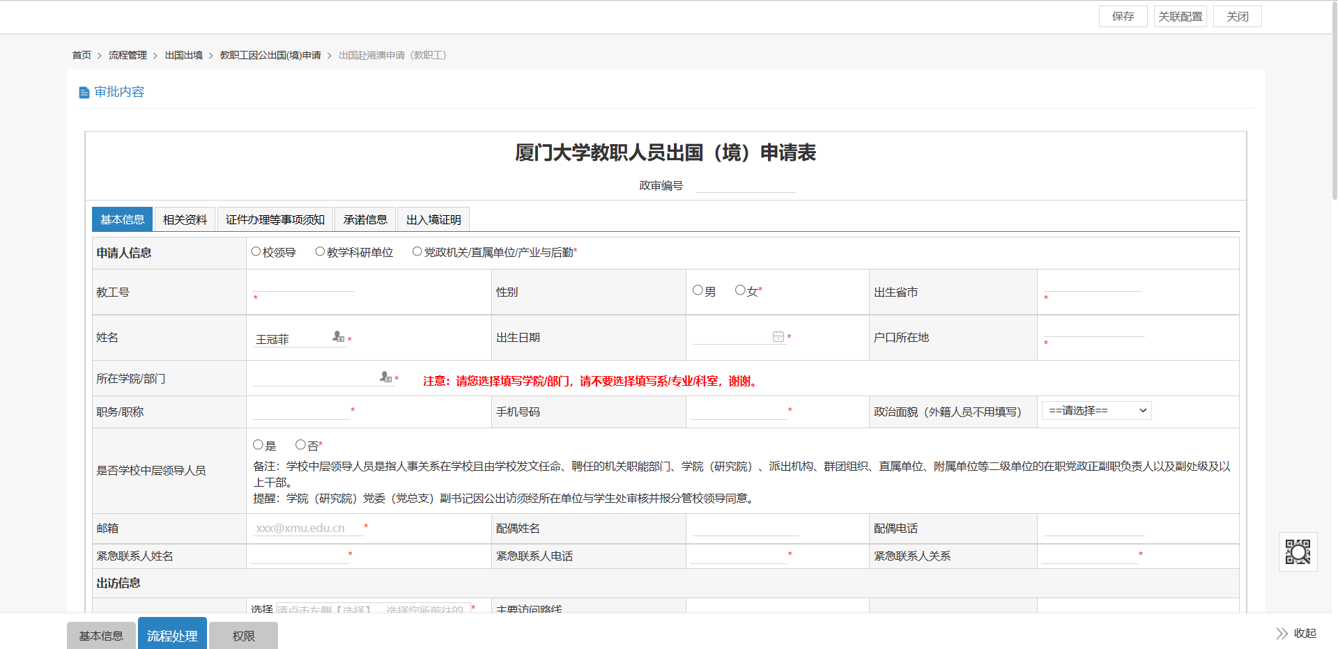This screenshot has width=1338, height=649.
Task: Select the 校领导 radio button
Action: [256, 252]
